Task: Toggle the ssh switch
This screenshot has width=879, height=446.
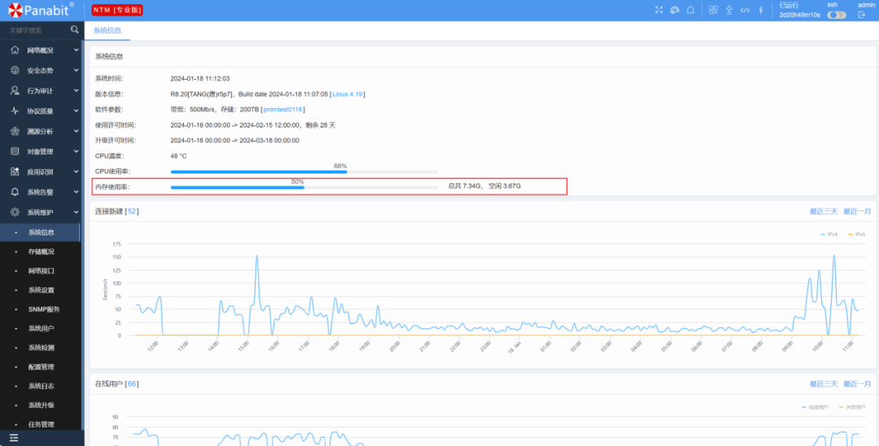Action: coord(837,15)
